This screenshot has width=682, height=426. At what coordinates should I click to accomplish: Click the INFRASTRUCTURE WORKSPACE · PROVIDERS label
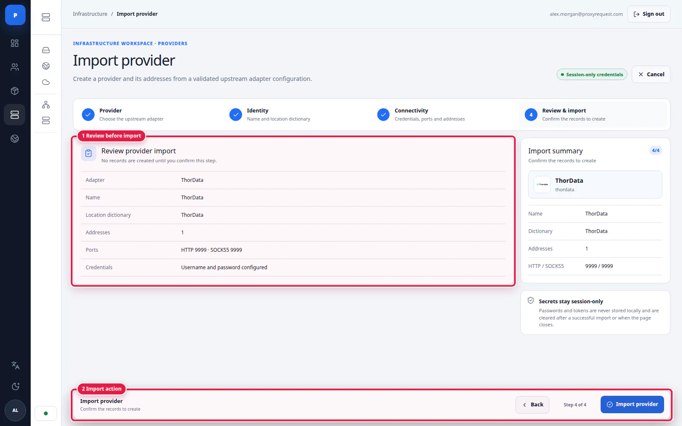130,43
